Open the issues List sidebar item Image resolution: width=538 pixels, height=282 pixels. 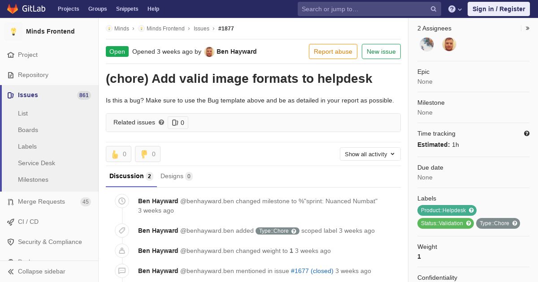click(x=23, y=113)
